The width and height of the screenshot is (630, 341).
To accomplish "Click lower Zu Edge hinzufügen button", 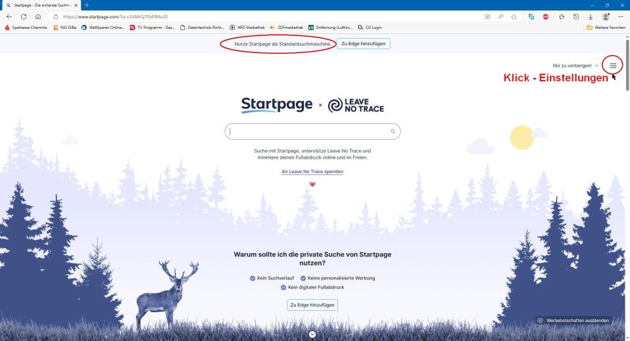I will (312, 305).
